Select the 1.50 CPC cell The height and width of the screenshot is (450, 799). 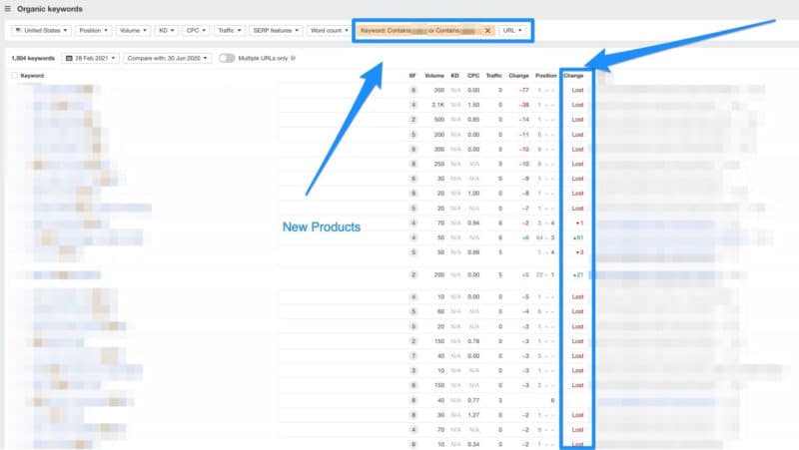coord(473,105)
